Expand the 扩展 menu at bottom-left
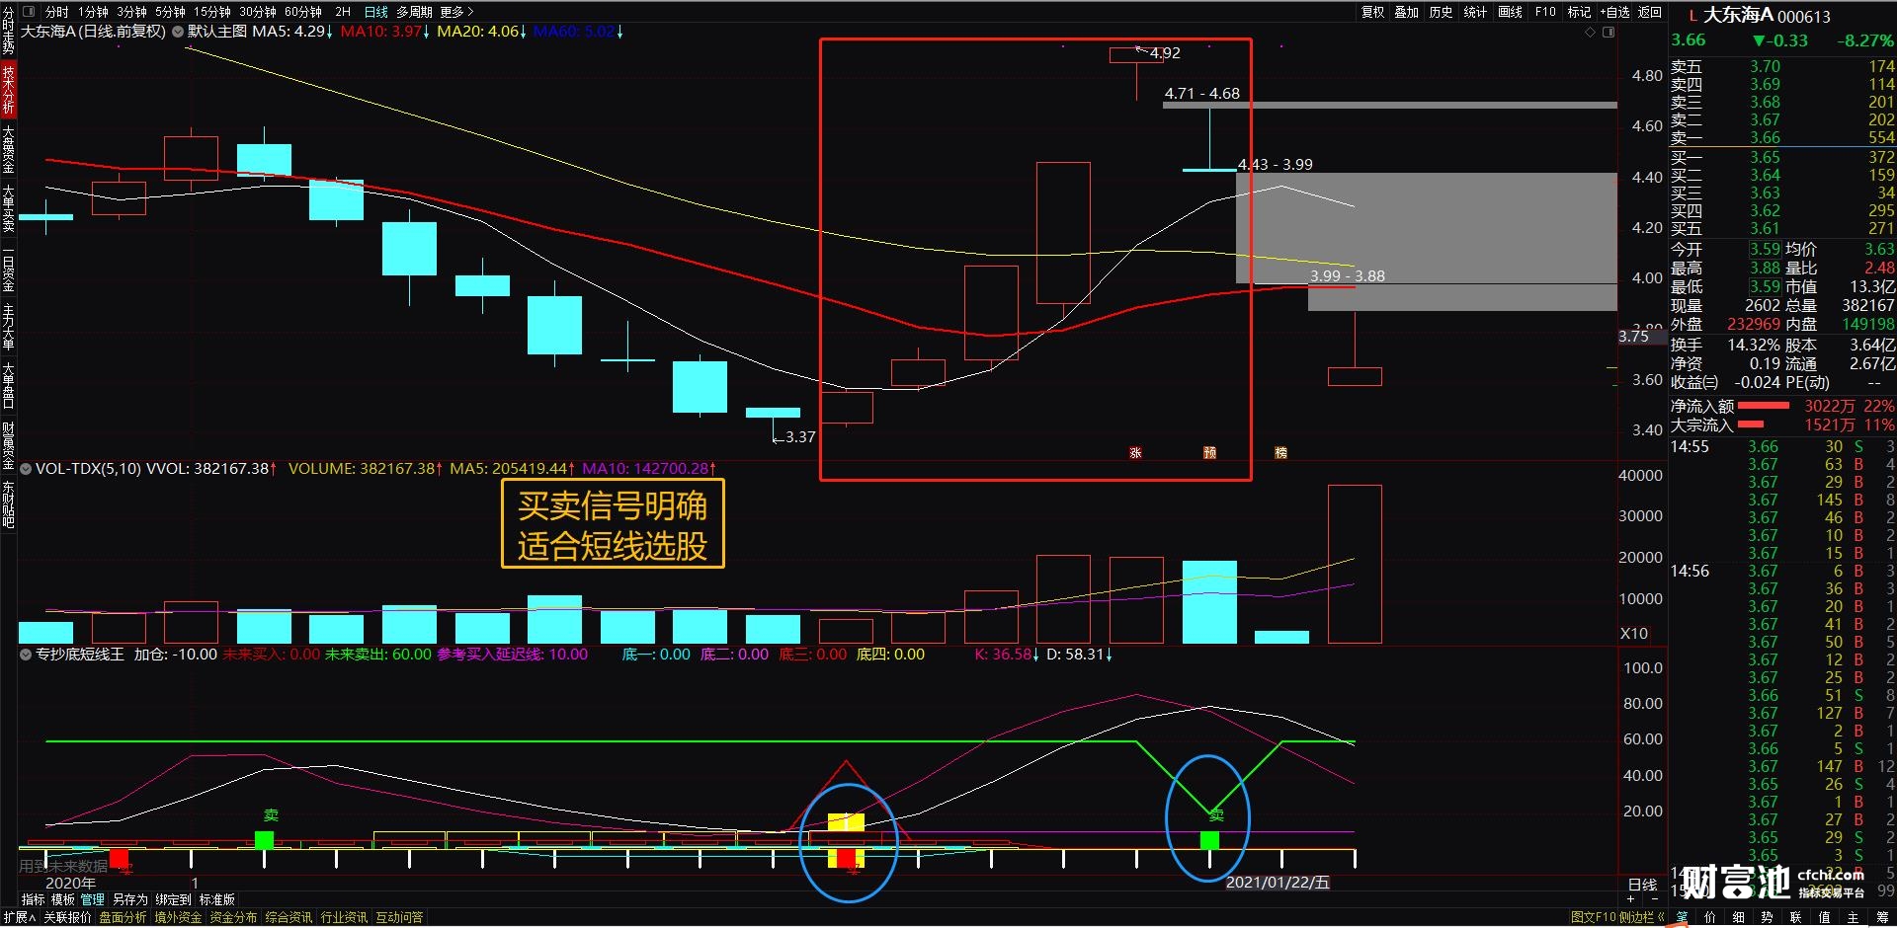Viewport: 1897px width, 928px height. coord(20,917)
